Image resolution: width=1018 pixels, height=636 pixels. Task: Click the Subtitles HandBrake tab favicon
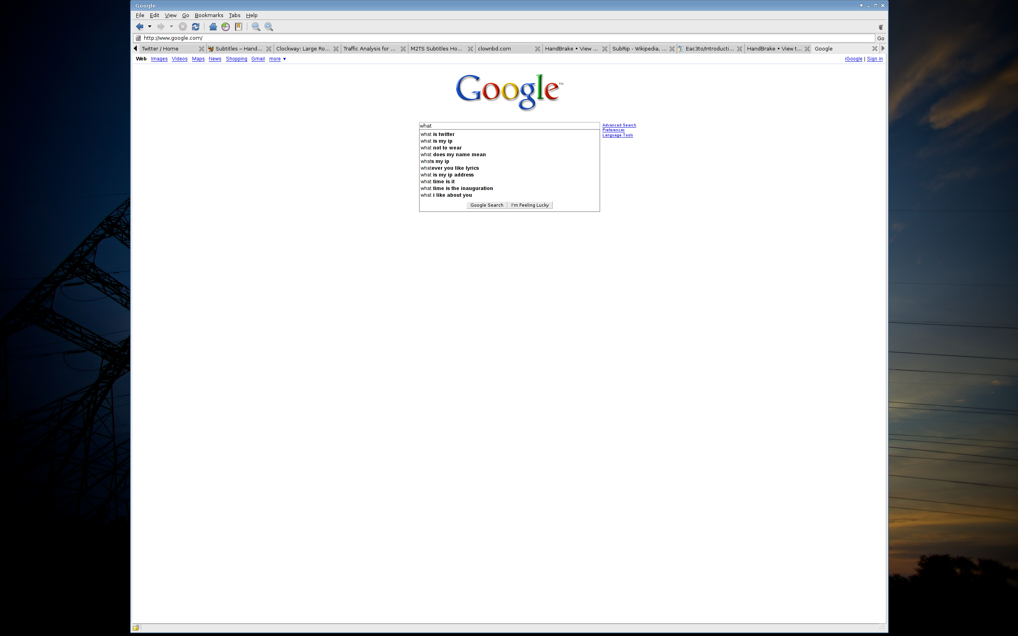[x=211, y=49]
